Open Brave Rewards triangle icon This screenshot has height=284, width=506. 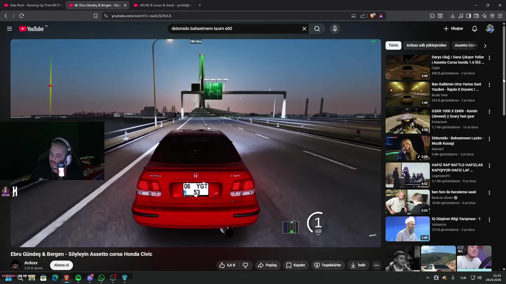pyautogui.click(x=381, y=16)
